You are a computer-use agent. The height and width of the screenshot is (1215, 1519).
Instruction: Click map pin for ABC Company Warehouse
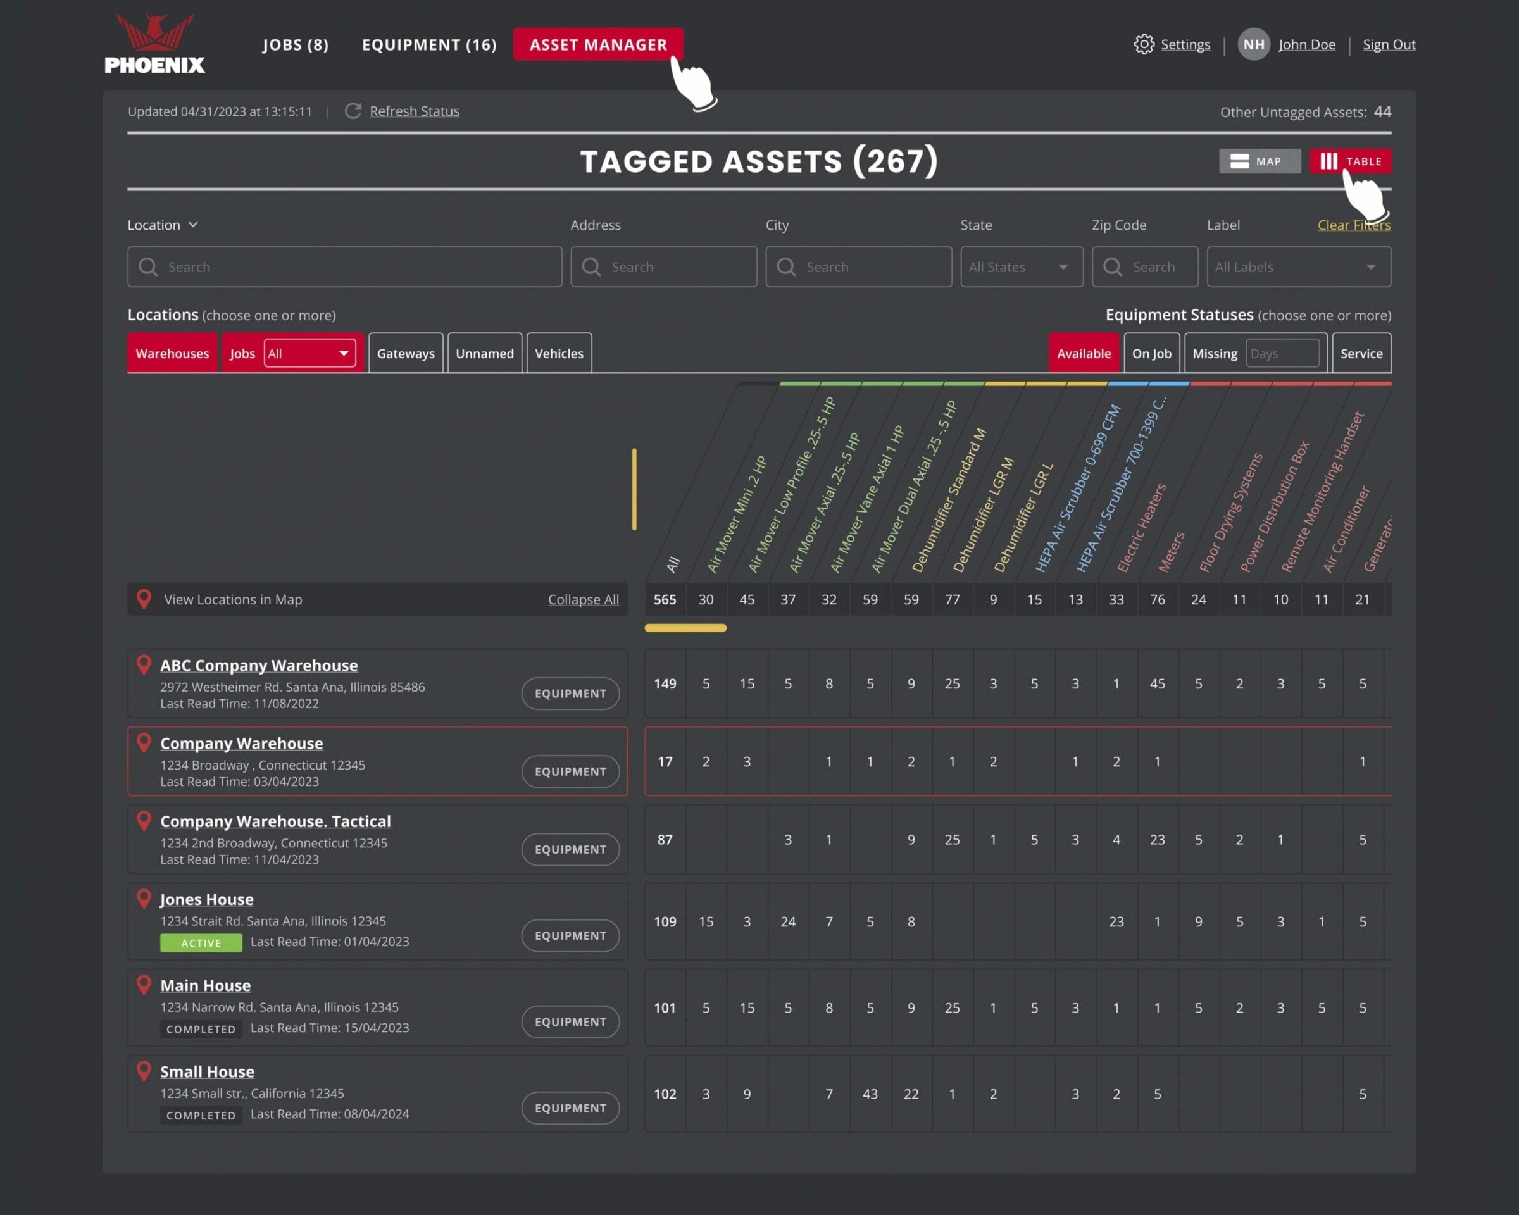coord(144,665)
